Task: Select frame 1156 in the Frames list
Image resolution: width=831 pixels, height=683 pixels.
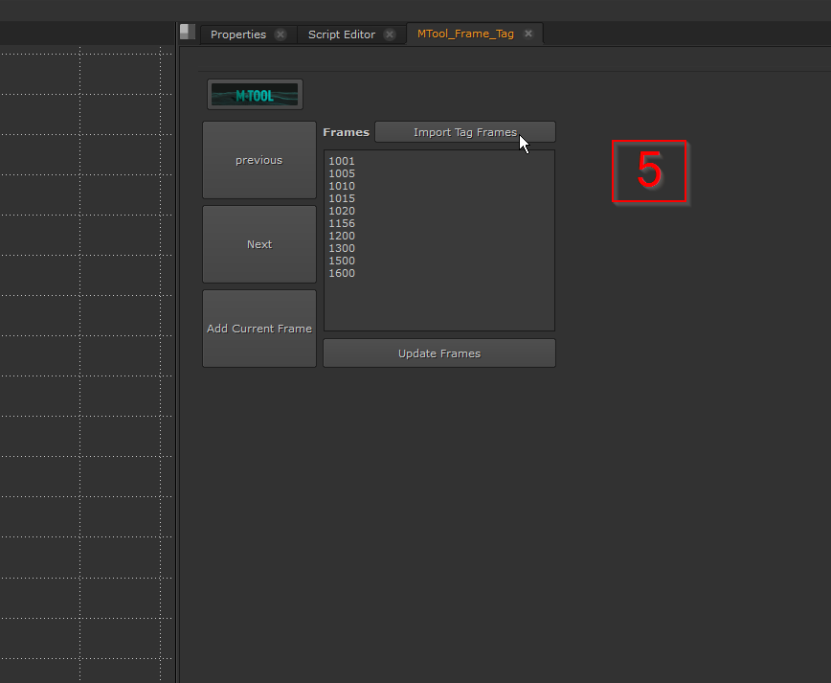Action: pyautogui.click(x=342, y=223)
